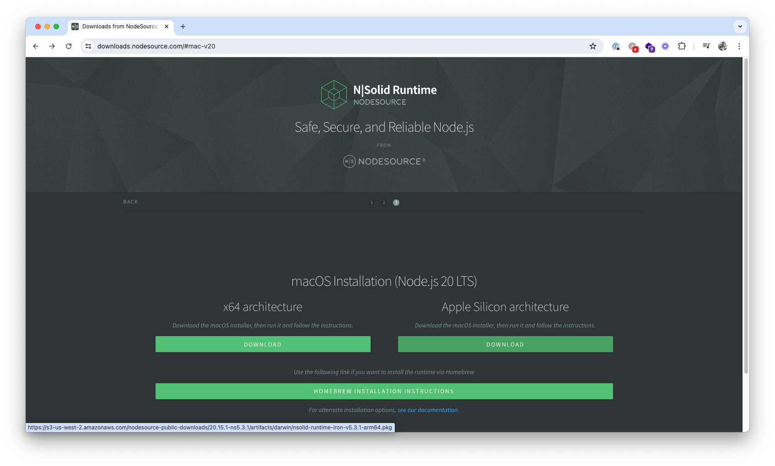
Task: Open Homebrew Installation Instructions
Action: (x=384, y=391)
